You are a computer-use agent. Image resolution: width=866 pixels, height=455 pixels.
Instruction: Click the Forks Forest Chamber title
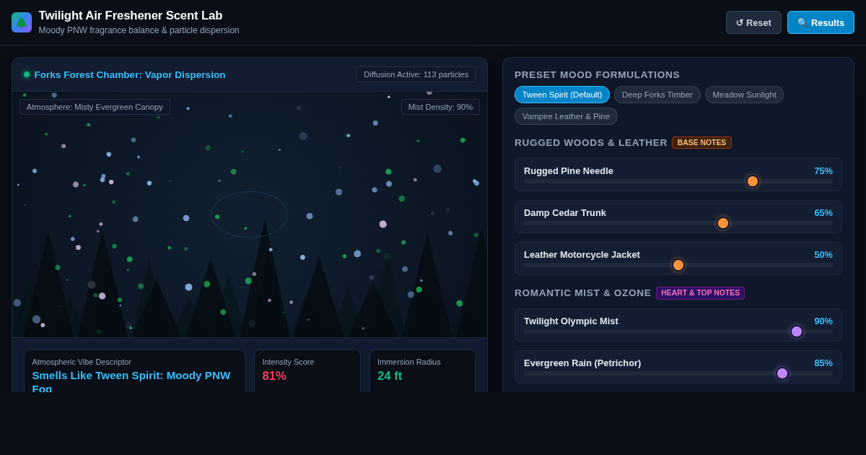click(130, 74)
